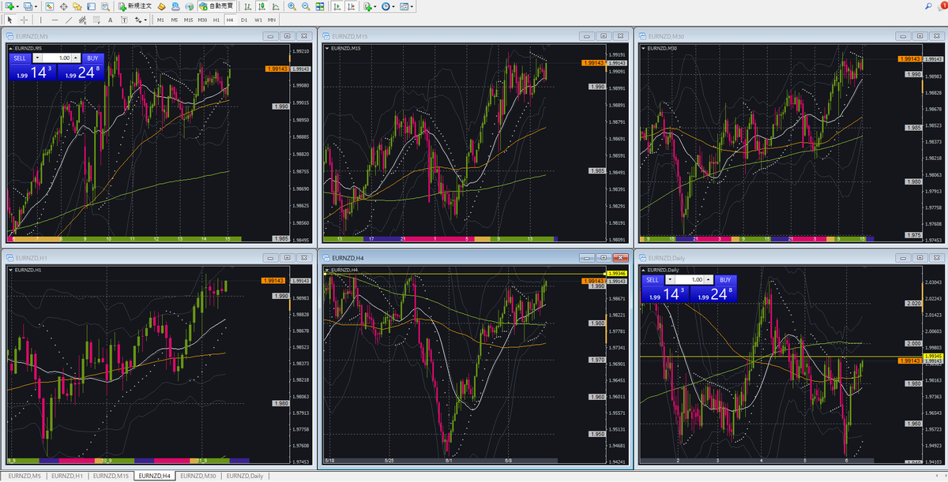This screenshot has height=482, width=948.
Task: Select the crosshair tool
Action: pos(24,19)
